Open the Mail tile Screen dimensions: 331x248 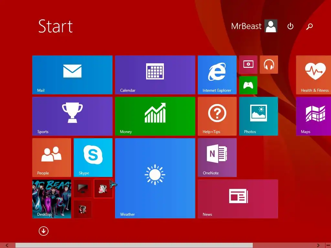pyautogui.click(x=72, y=75)
